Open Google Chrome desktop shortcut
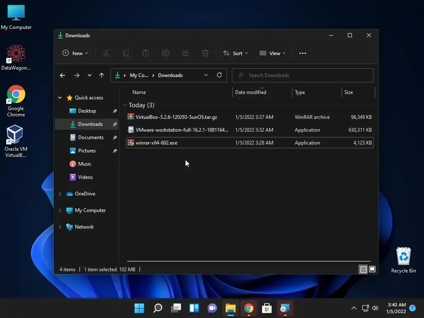This screenshot has height=318, width=424. (x=16, y=101)
